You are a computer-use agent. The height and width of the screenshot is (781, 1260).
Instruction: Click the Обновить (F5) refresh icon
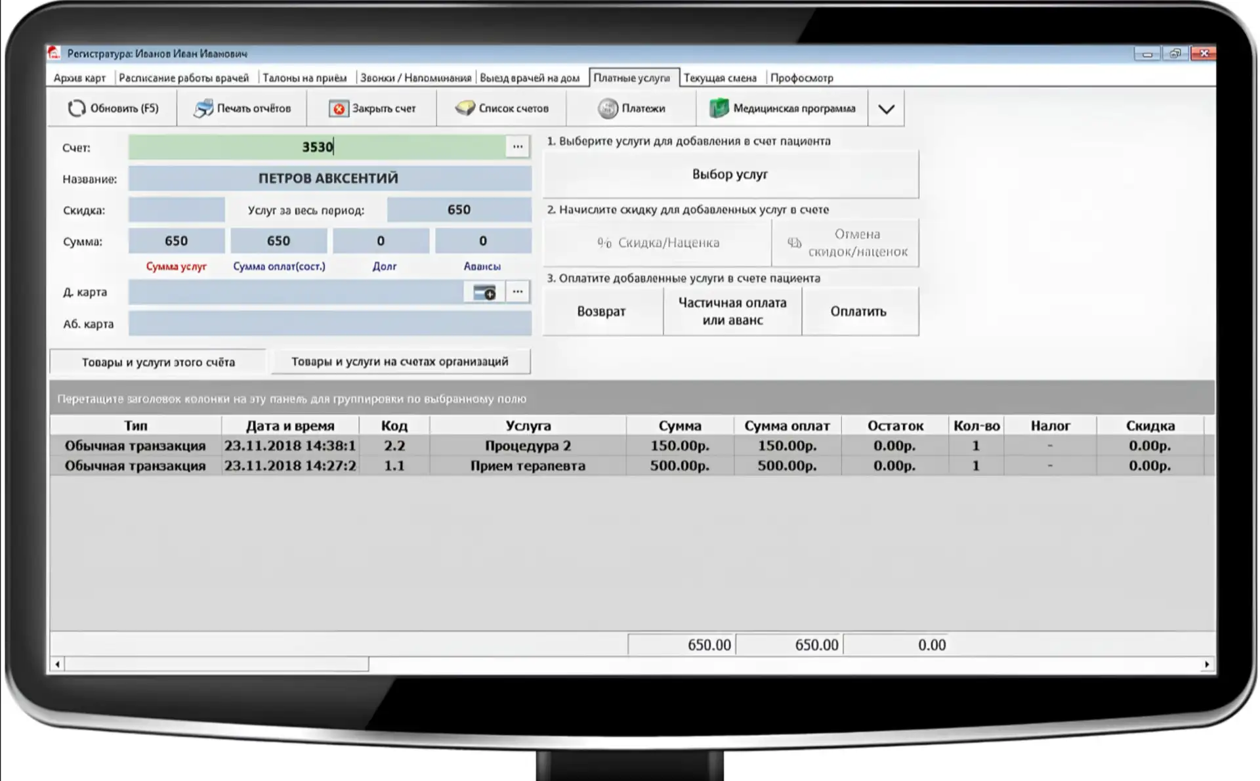(77, 108)
